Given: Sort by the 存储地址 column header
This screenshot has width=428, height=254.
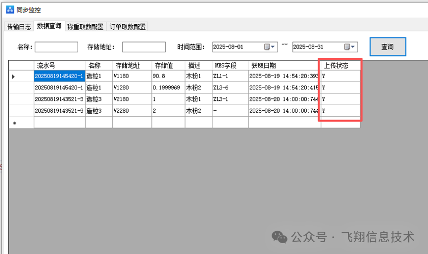Looking at the screenshot, I should (132, 65).
